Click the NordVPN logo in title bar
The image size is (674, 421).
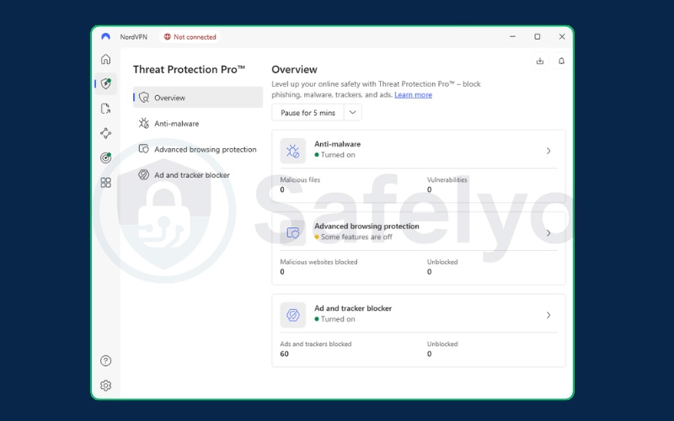[x=106, y=36]
